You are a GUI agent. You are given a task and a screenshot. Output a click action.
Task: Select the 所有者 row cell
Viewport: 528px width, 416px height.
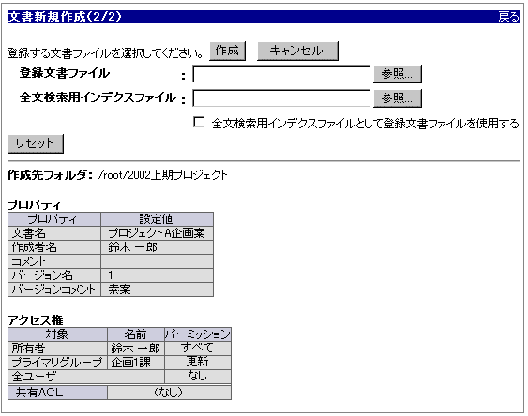point(57,348)
